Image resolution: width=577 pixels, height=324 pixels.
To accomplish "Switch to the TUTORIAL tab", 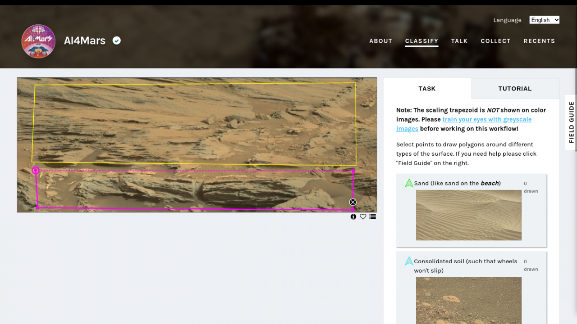I will pyautogui.click(x=515, y=89).
